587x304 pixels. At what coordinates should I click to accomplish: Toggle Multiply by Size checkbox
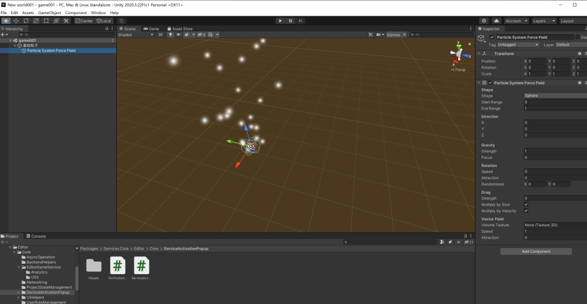point(526,205)
